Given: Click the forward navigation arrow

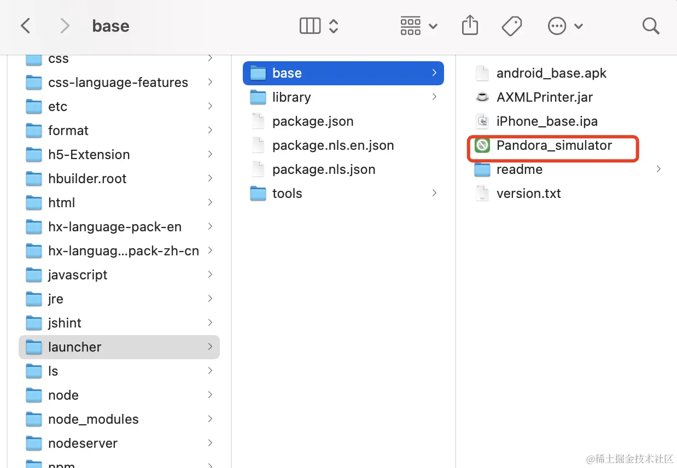Looking at the screenshot, I should coord(65,26).
